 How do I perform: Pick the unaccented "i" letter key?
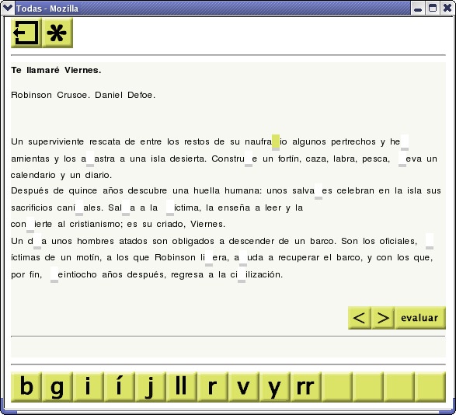[x=89, y=387]
